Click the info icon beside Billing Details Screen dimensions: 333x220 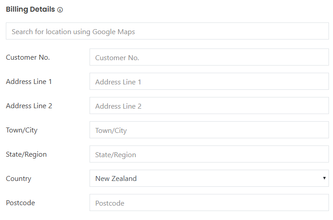click(60, 10)
